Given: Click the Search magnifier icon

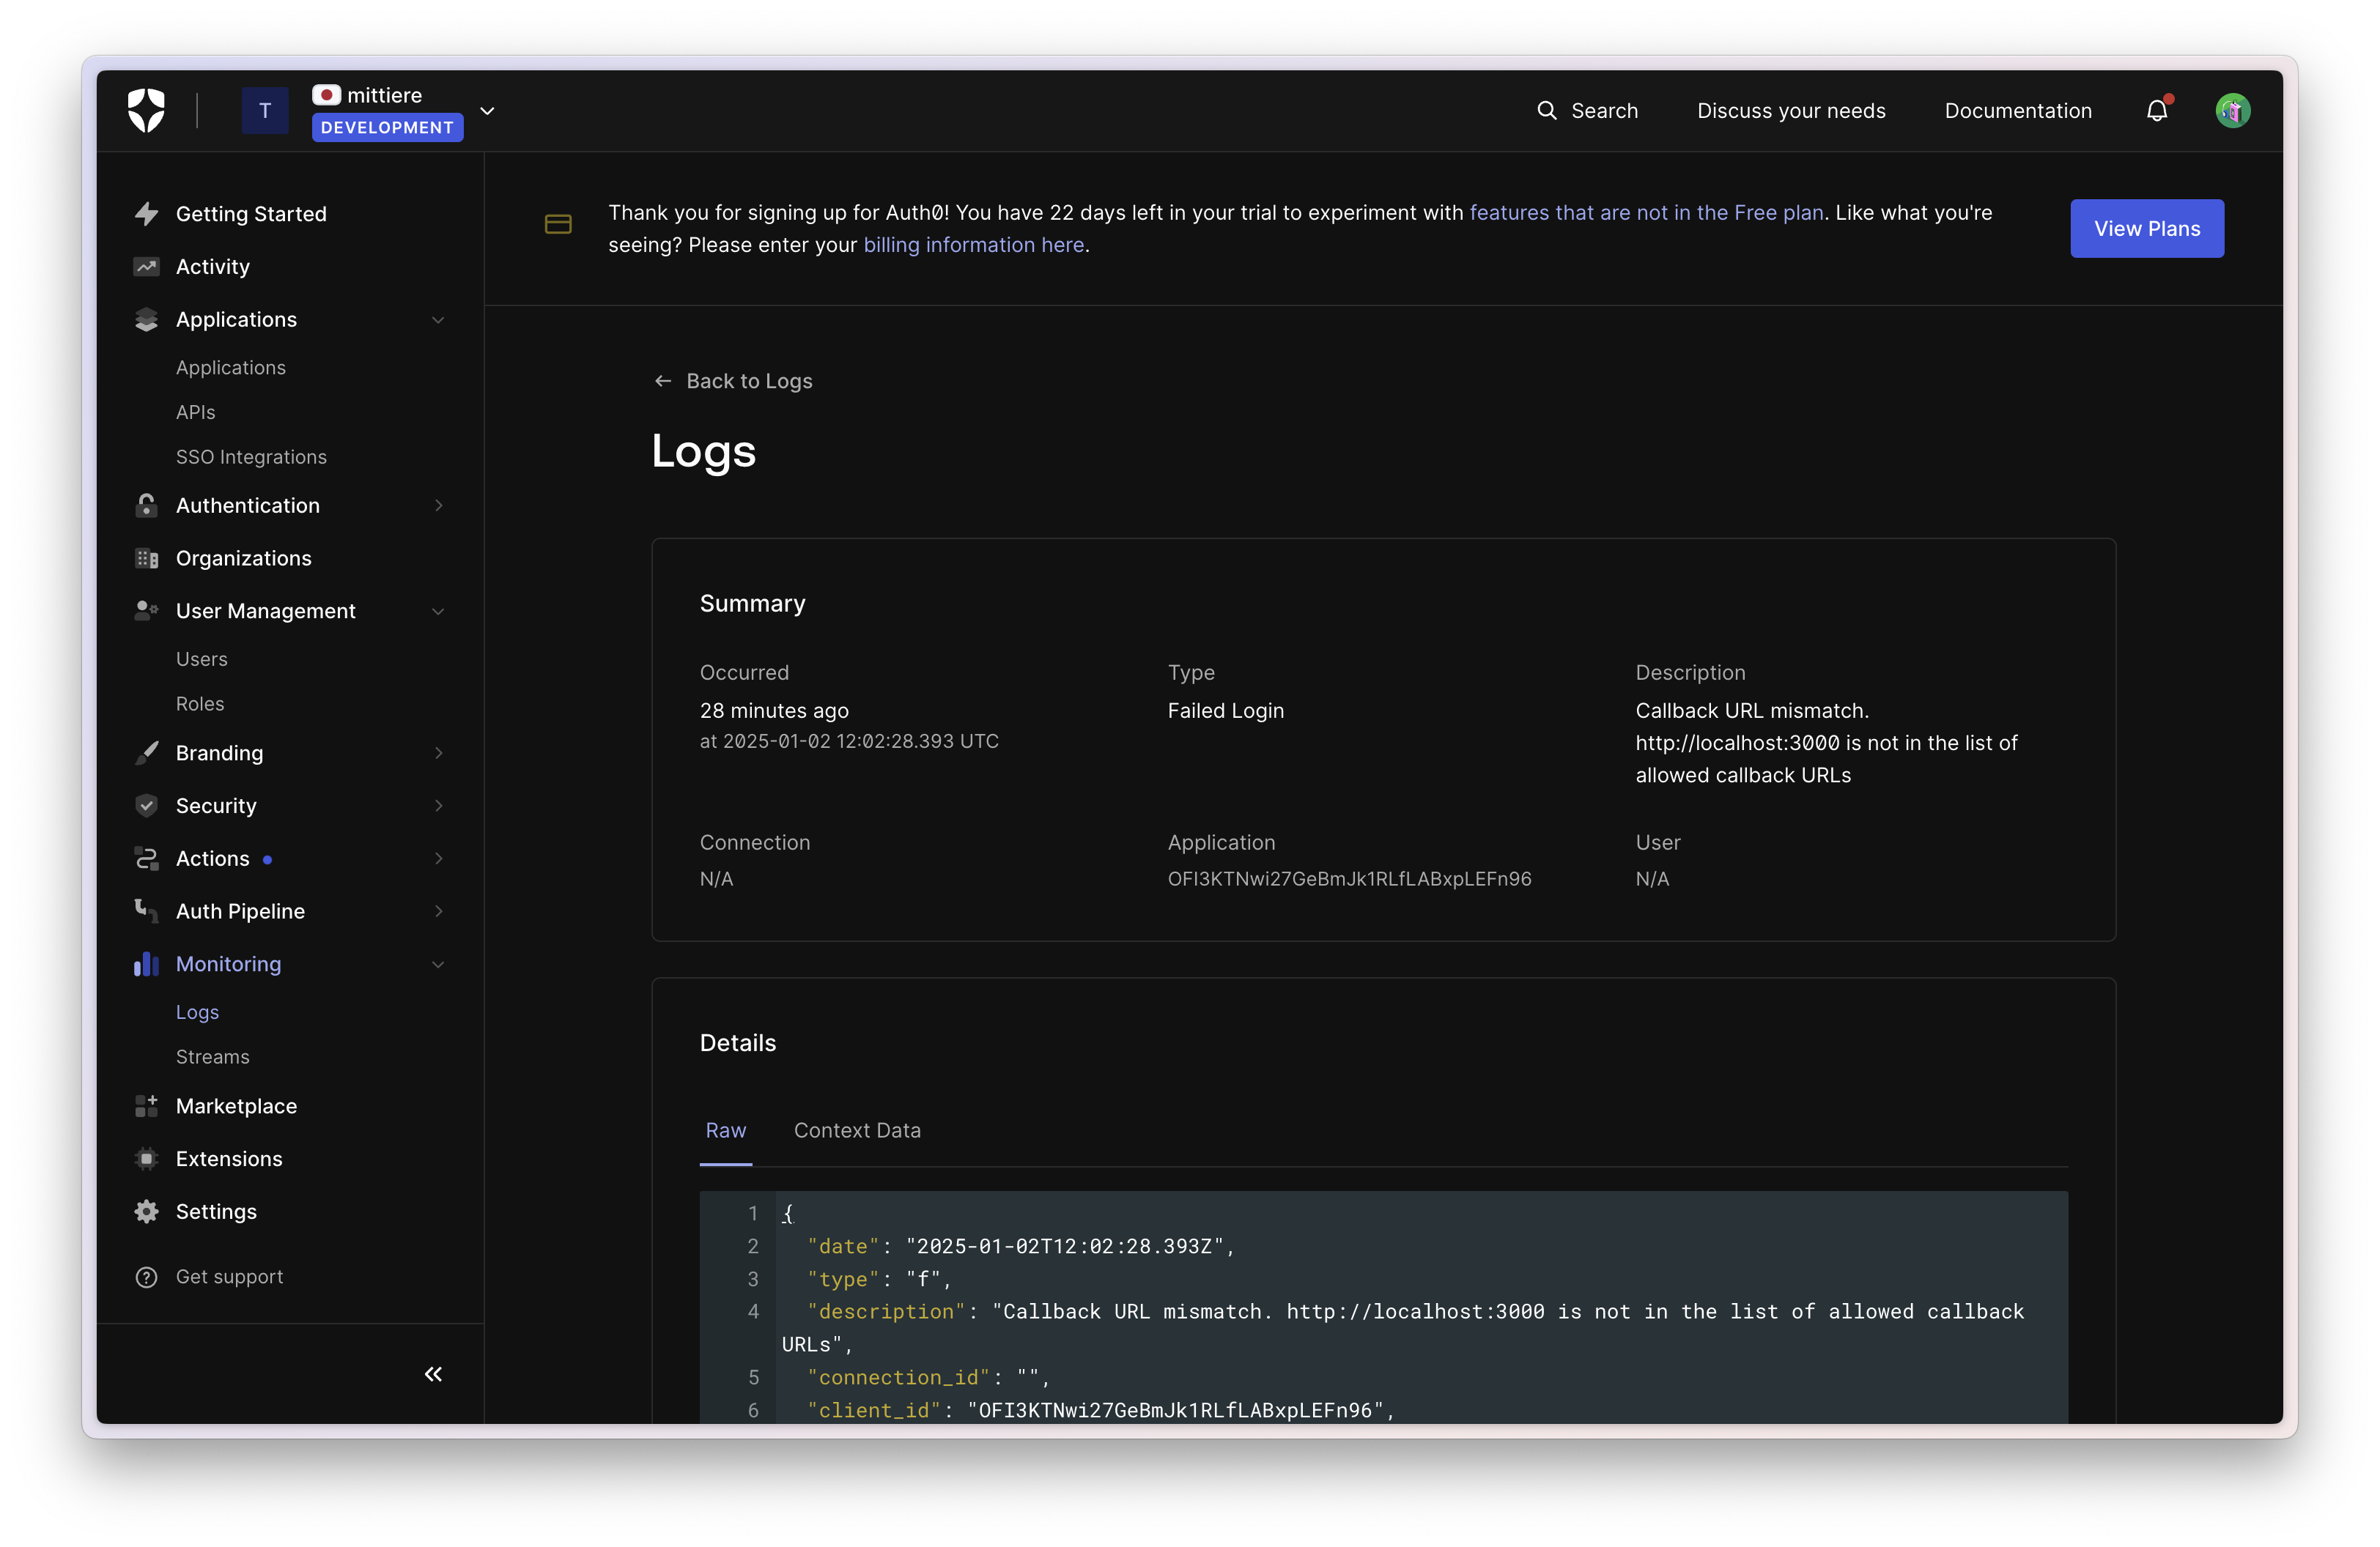Looking at the screenshot, I should [x=1546, y=111].
